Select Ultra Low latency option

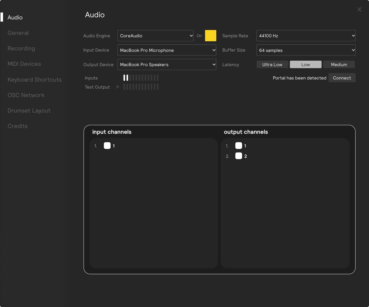tap(272, 65)
